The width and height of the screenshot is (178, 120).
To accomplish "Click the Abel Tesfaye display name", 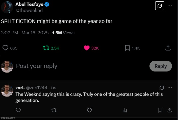I will (29, 4).
